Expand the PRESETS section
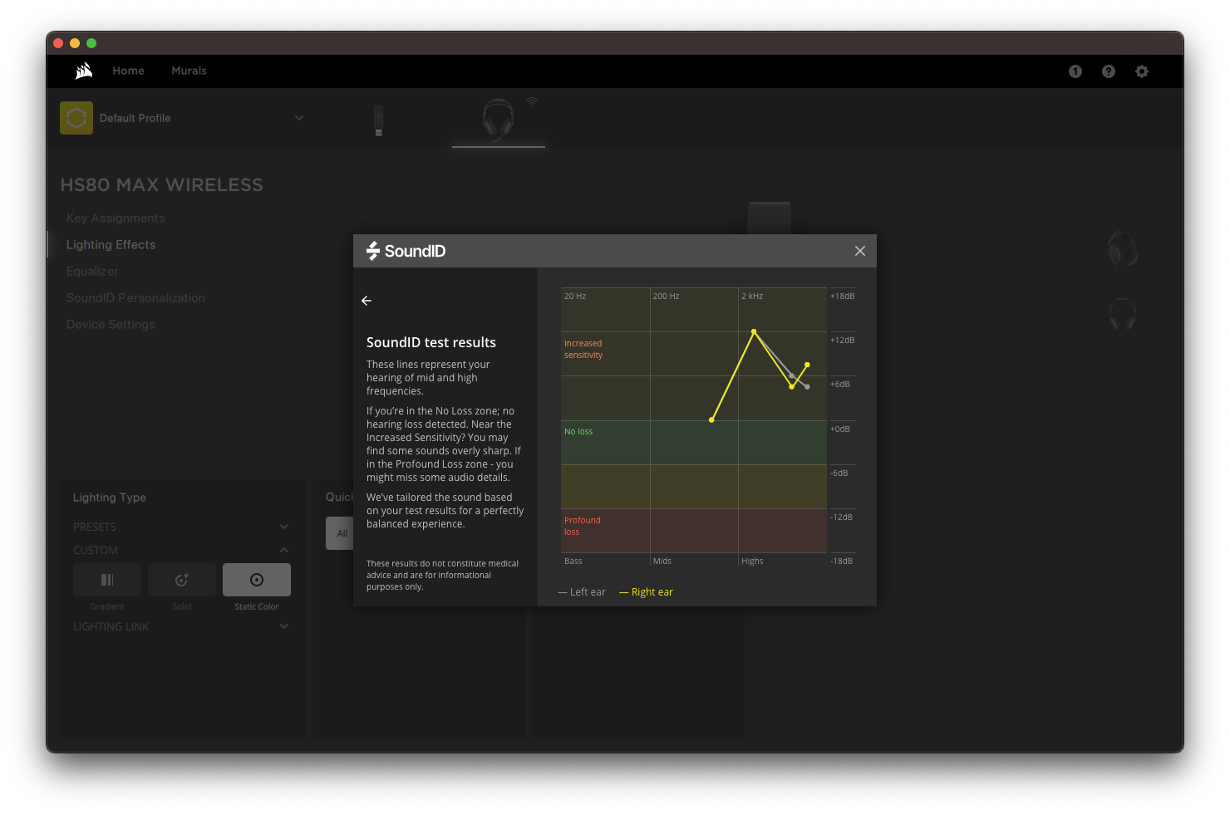 click(x=284, y=527)
